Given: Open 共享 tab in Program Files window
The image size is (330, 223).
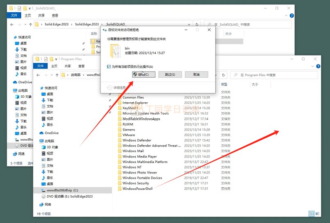Looking at the screenshot, I should tap(68, 66).
